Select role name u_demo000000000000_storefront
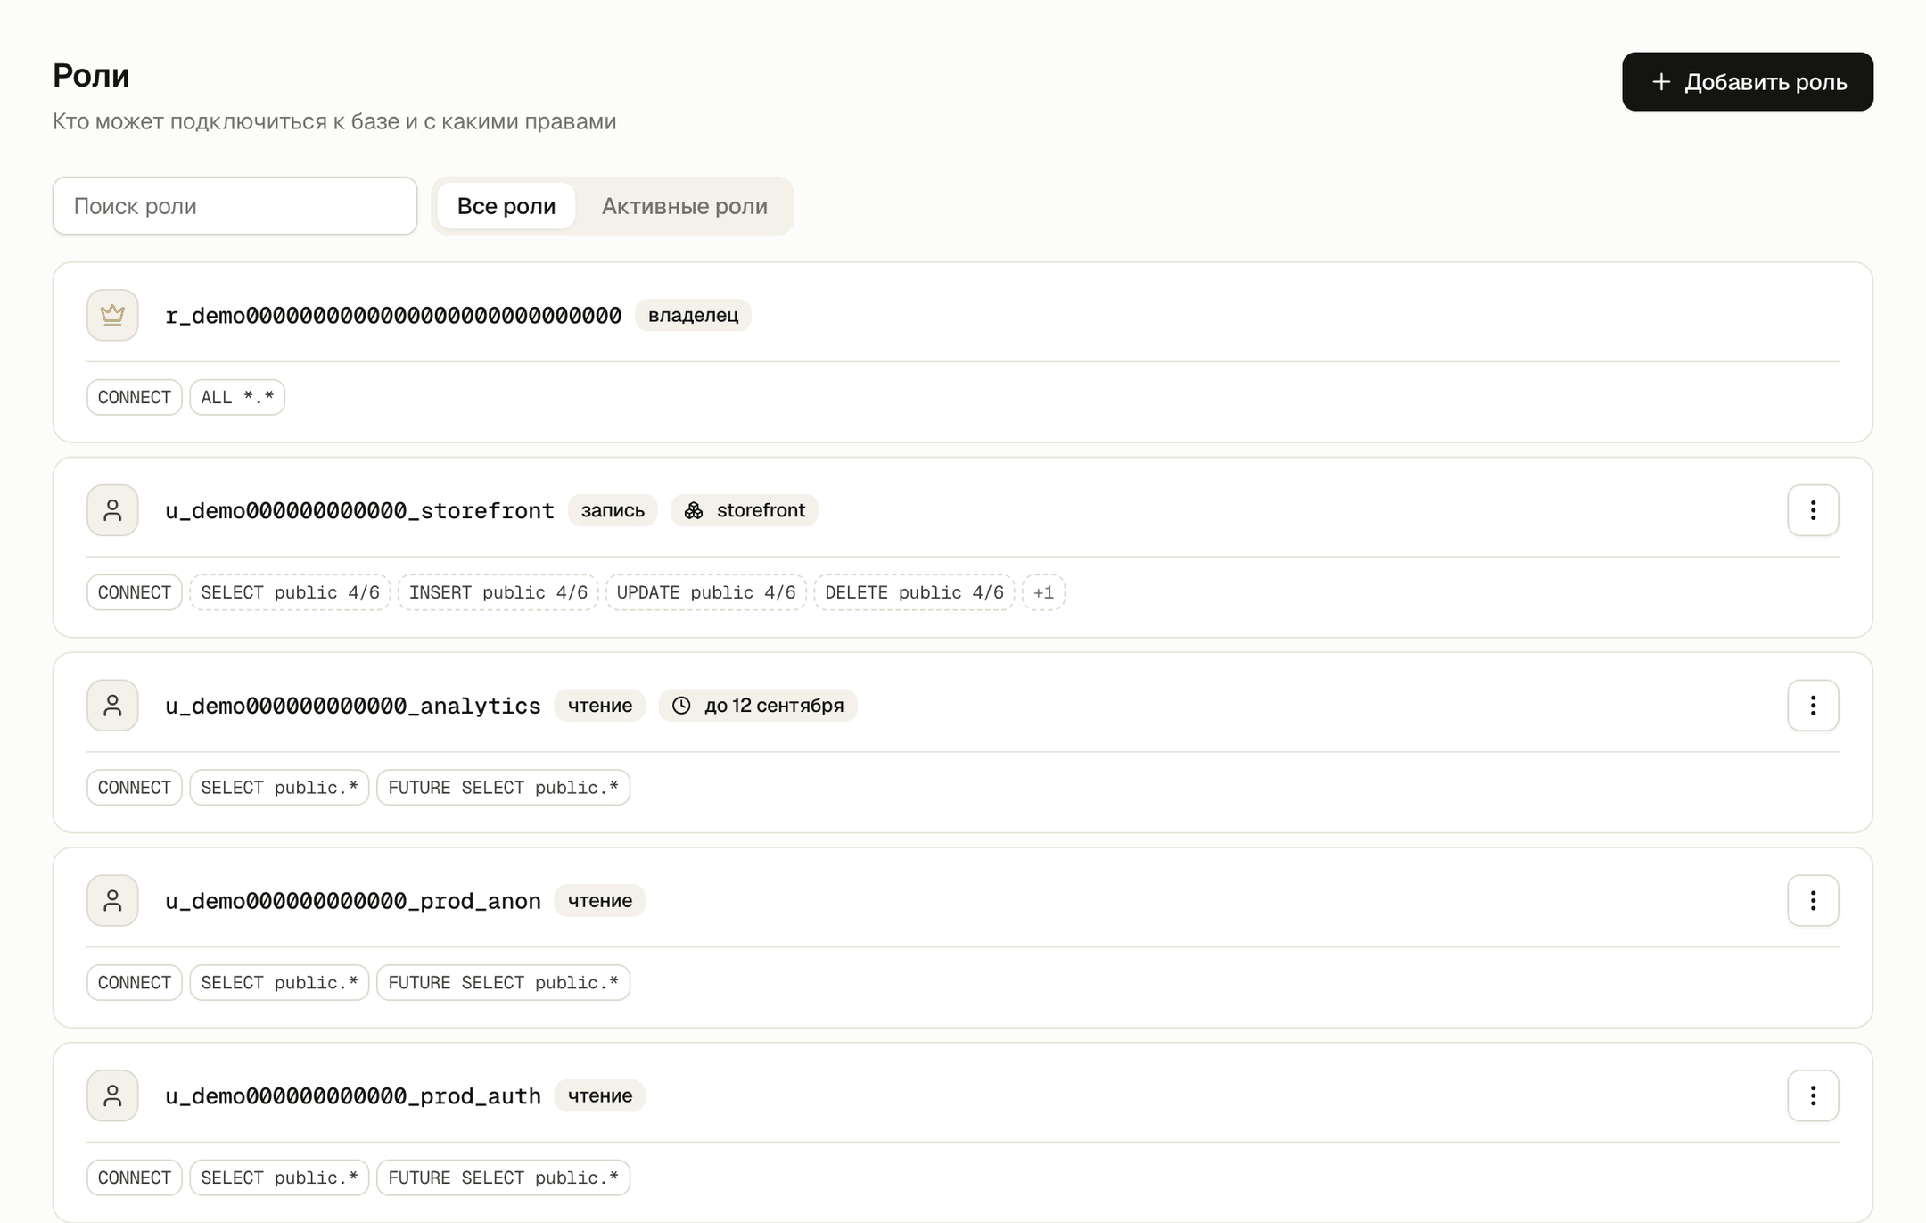The image size is (1926, 1223). [x=359, y=511]
